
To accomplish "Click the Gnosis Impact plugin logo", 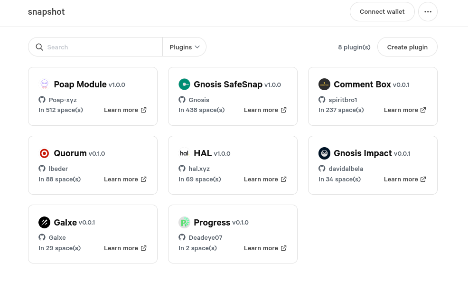I will click(x=324, y=153).
